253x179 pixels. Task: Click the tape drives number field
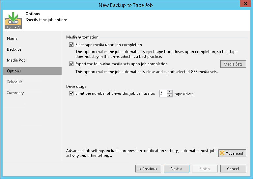163,93
